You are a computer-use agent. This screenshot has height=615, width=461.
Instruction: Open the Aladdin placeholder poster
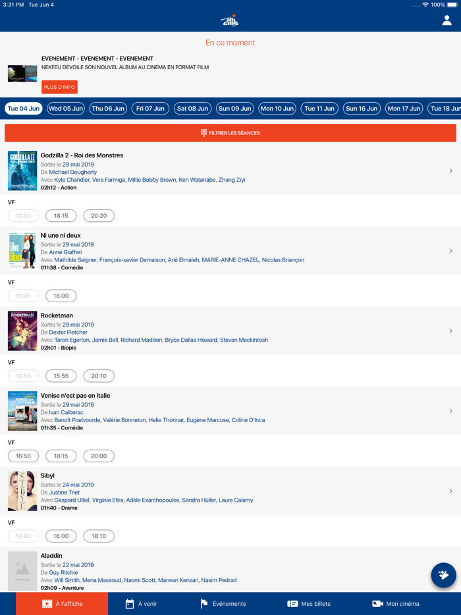(22, 571)
